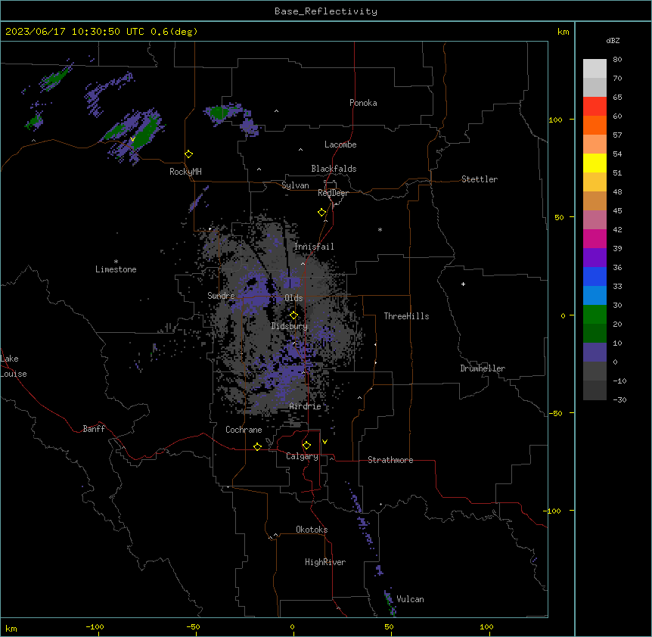
Task: Click the yellow diamond radar marker near Olds
Action: pos(293,315)
